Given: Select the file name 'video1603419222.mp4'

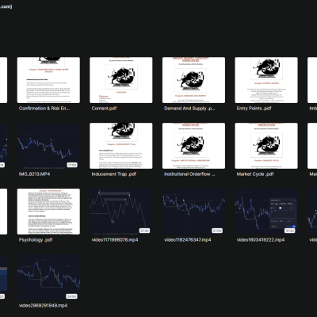Looking at the screenshot, I should pos(261,240).
